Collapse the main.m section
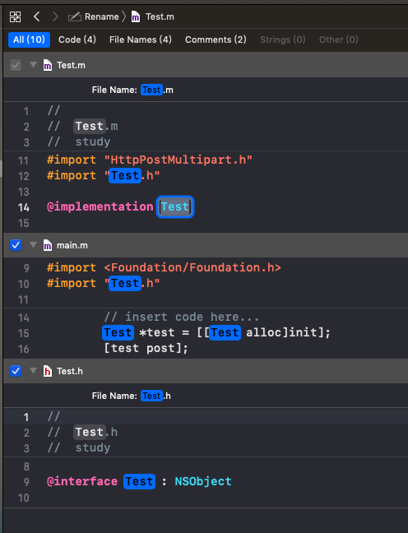Image resolution: width=408 pixels, height=533 pixels. tap(33, 245)
